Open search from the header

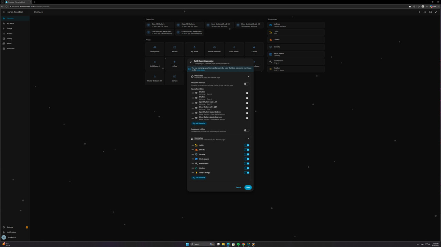(425, 12)
